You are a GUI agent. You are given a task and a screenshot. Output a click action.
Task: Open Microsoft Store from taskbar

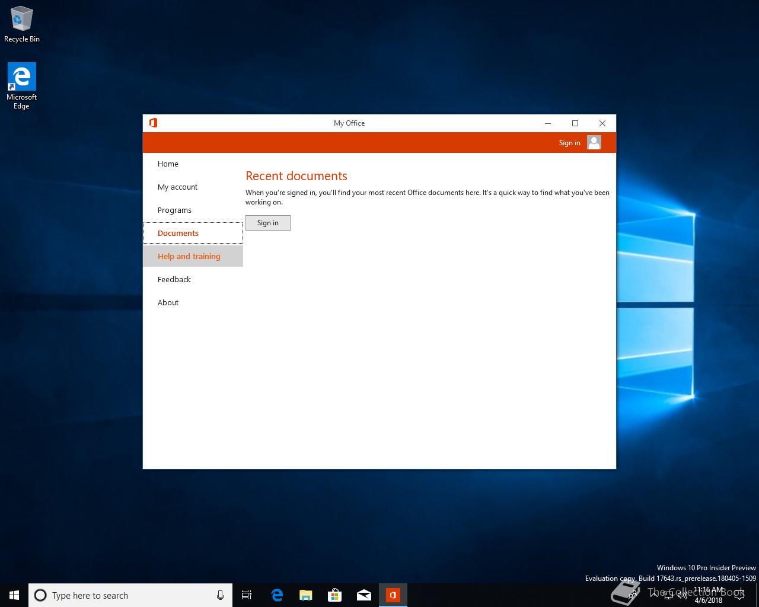coord(335,595)
